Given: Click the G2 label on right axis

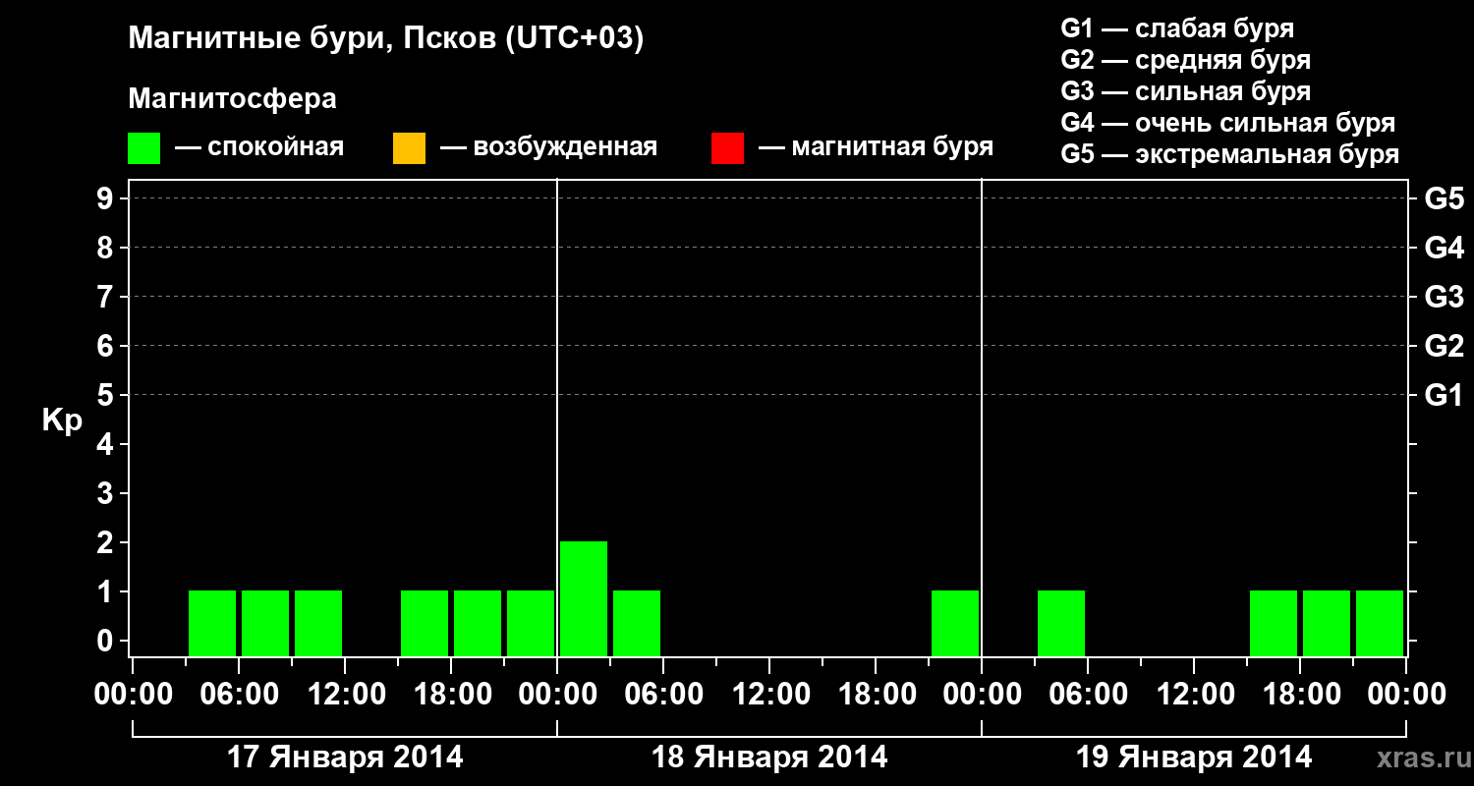Looking at the screenshot, I should [1444, 346].
